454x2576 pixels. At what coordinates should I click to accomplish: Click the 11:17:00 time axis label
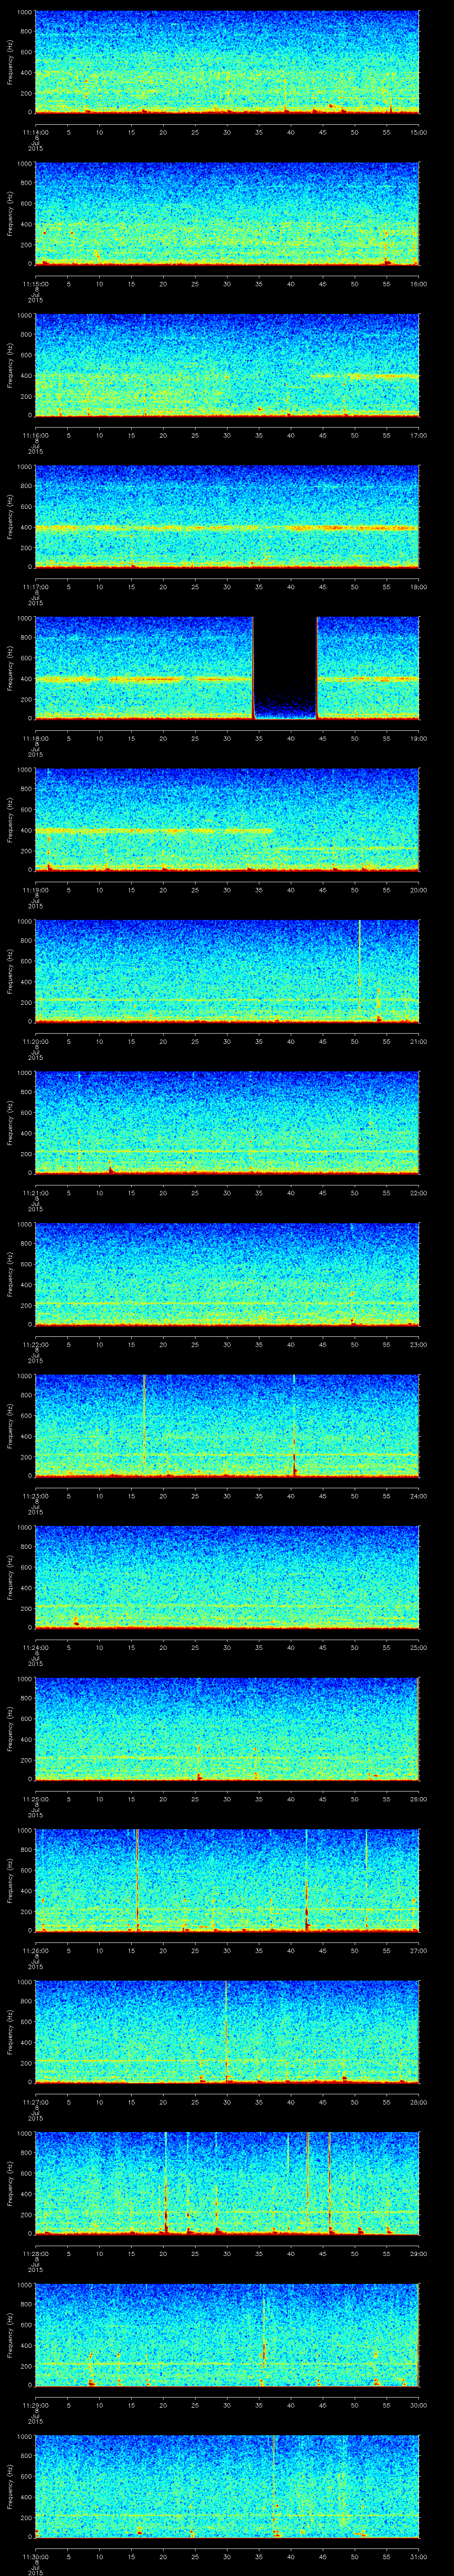36,586
